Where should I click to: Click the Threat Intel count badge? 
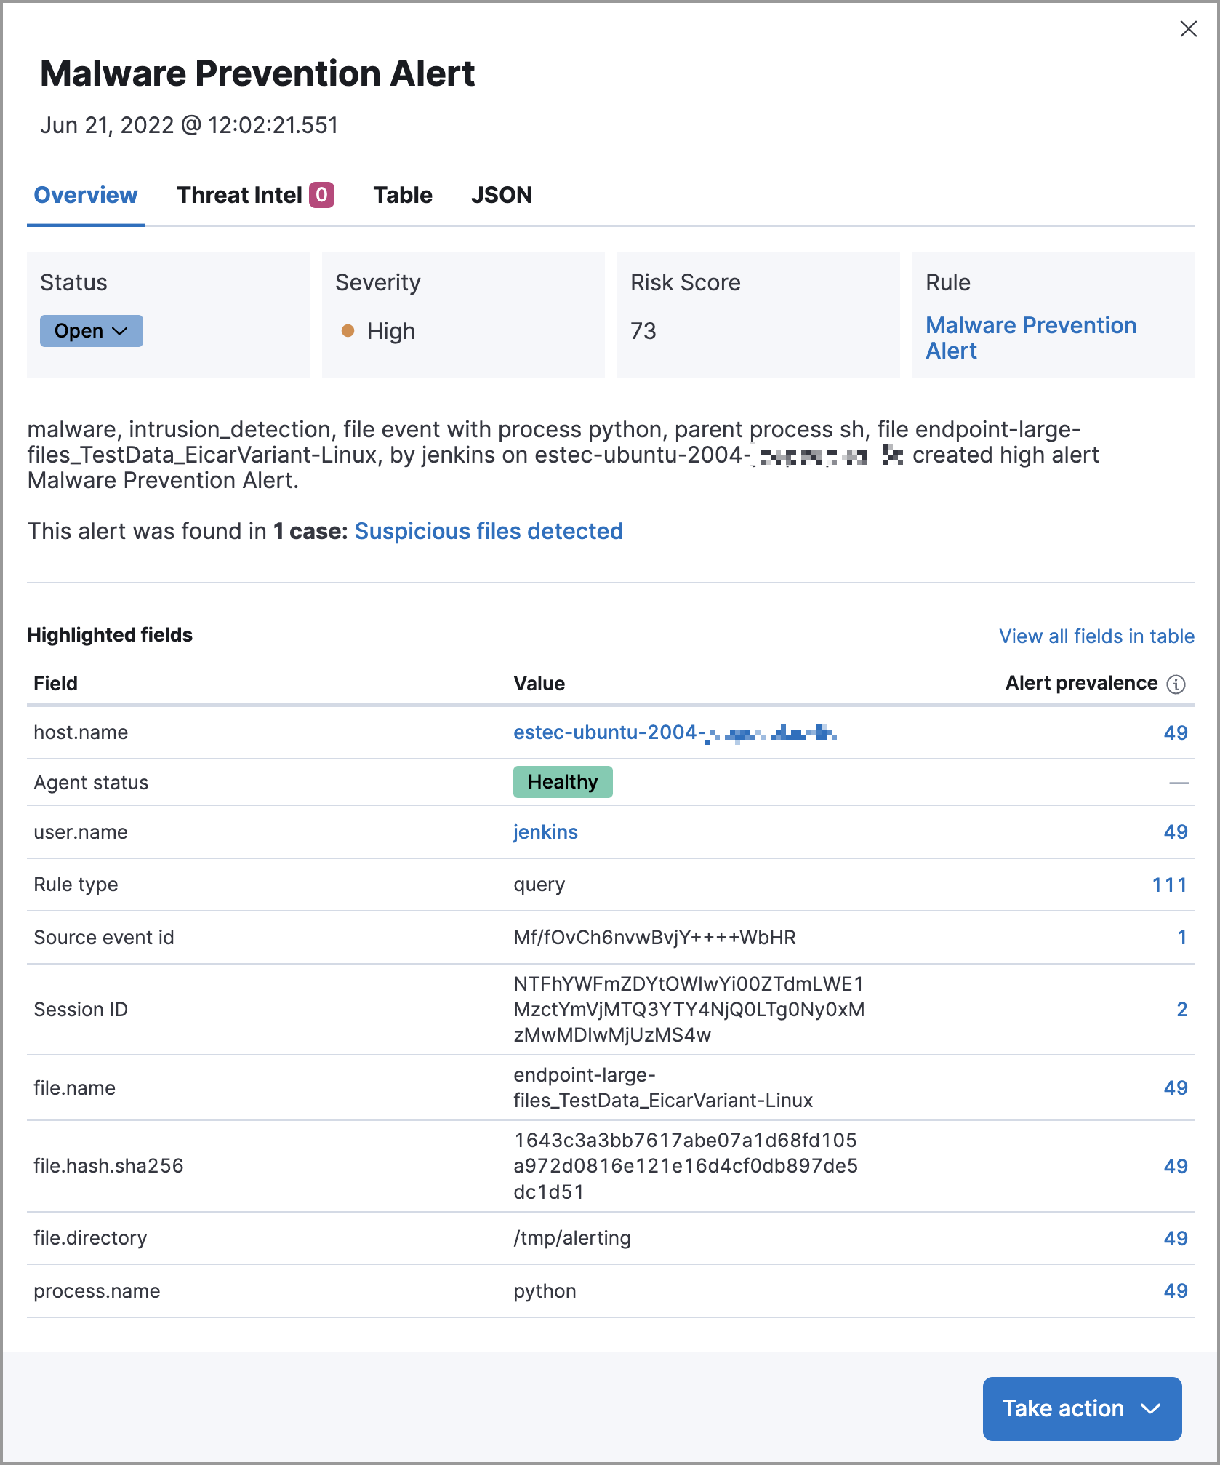321,195
